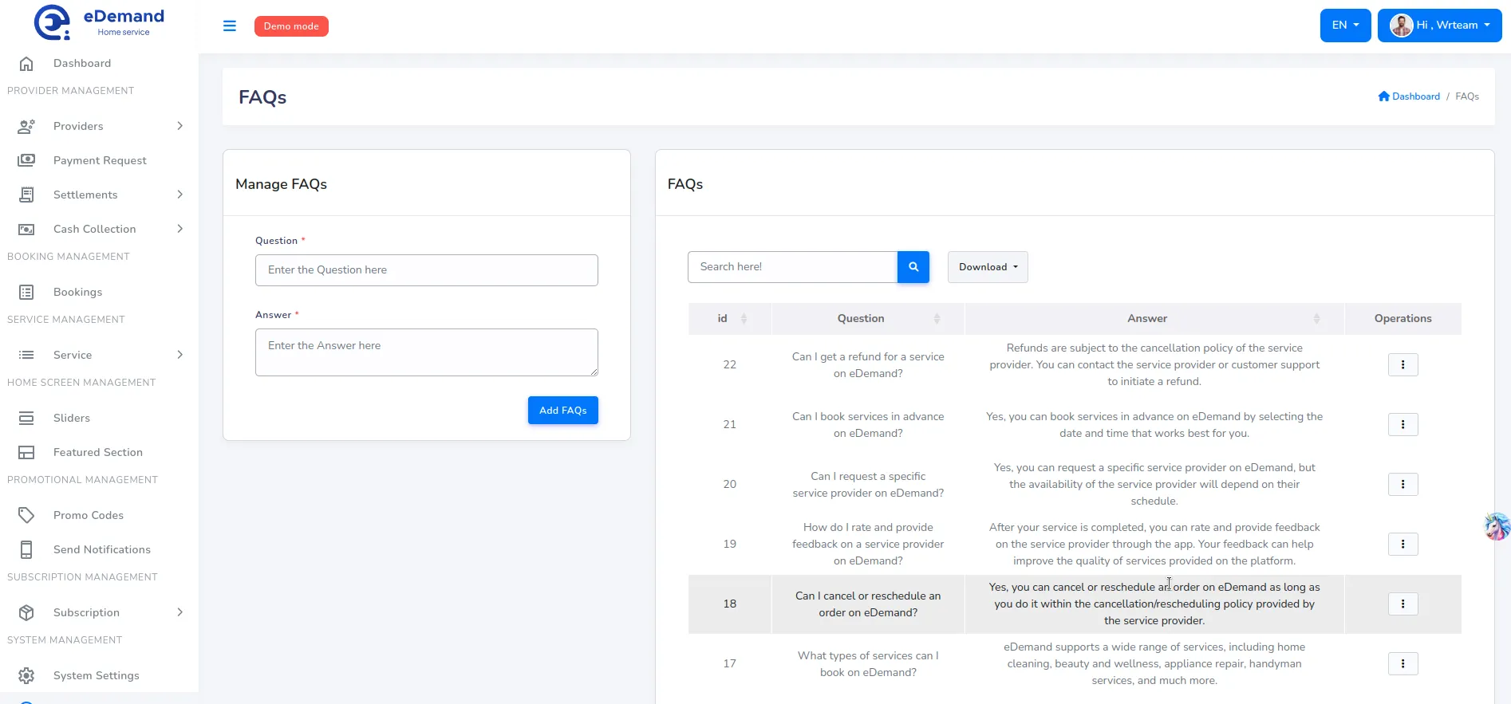Go to Bookings in the sidebar

click(77, 292)
